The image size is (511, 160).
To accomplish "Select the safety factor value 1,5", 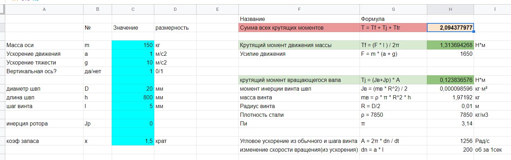I will click(x=133, y=141).
